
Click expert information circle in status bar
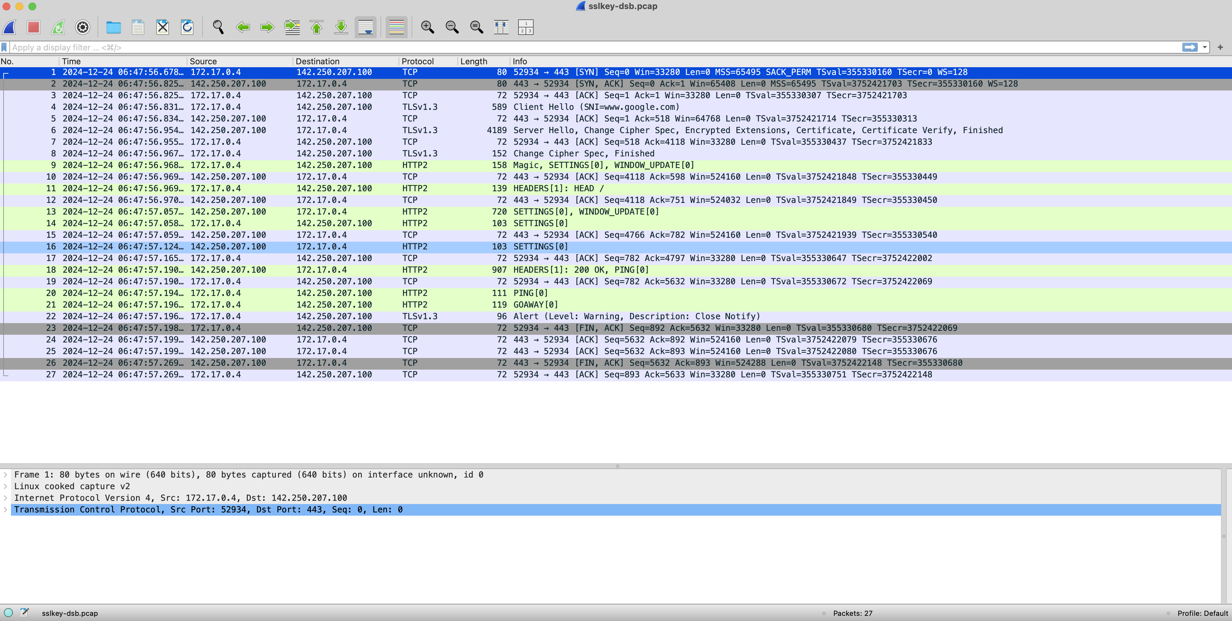click(8, 612)
